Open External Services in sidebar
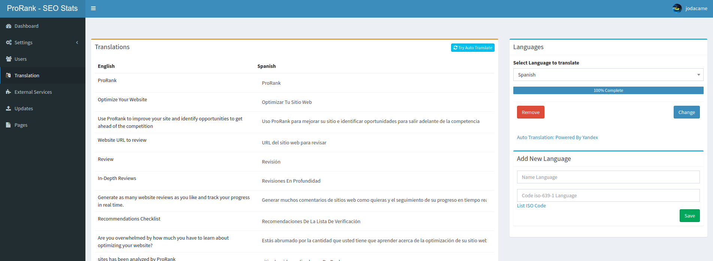The image size is (713, 261). tap(43, 92)
